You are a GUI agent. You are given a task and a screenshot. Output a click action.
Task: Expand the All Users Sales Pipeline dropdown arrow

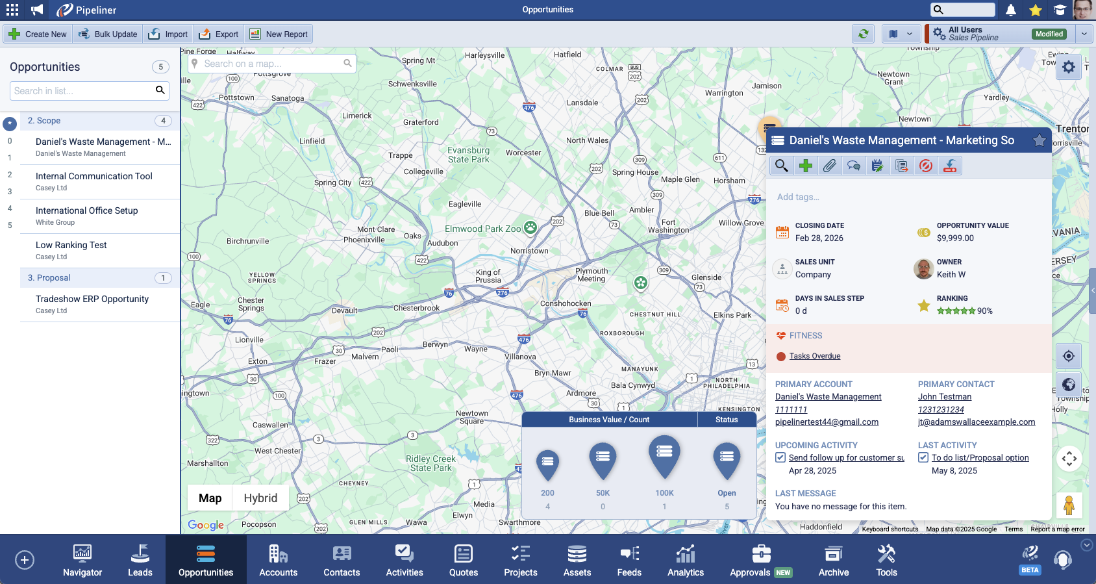[x=1084, y=34]
